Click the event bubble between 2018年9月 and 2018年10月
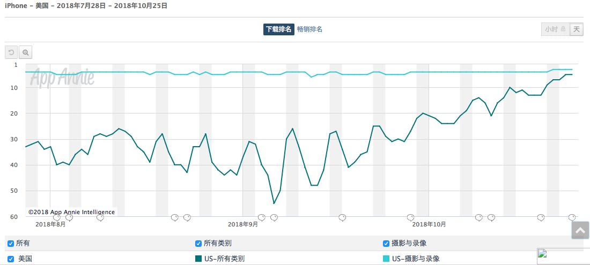This screenshot has height=265, width=590. tap(342, 217)
